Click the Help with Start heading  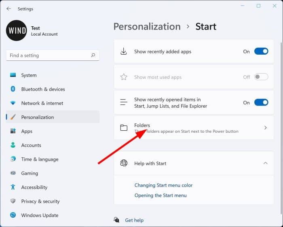150,163
